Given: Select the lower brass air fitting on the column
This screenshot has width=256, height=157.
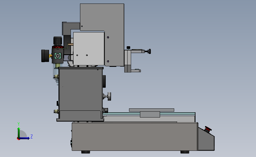Looking at the screenshot, I should click(56, 111).
